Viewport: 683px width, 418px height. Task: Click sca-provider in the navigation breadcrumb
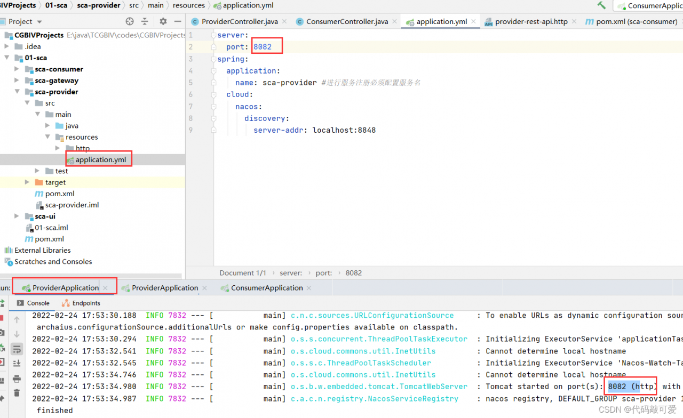[99, 5]
